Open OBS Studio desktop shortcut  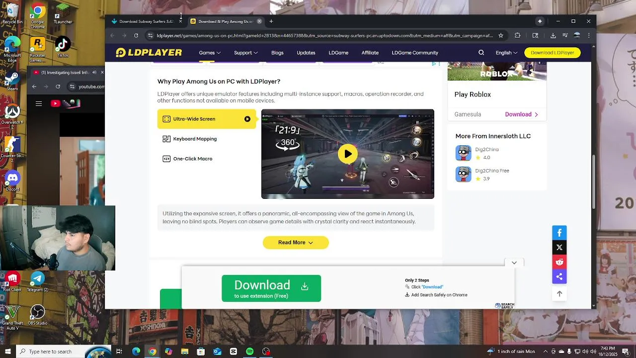coord(37,315)
